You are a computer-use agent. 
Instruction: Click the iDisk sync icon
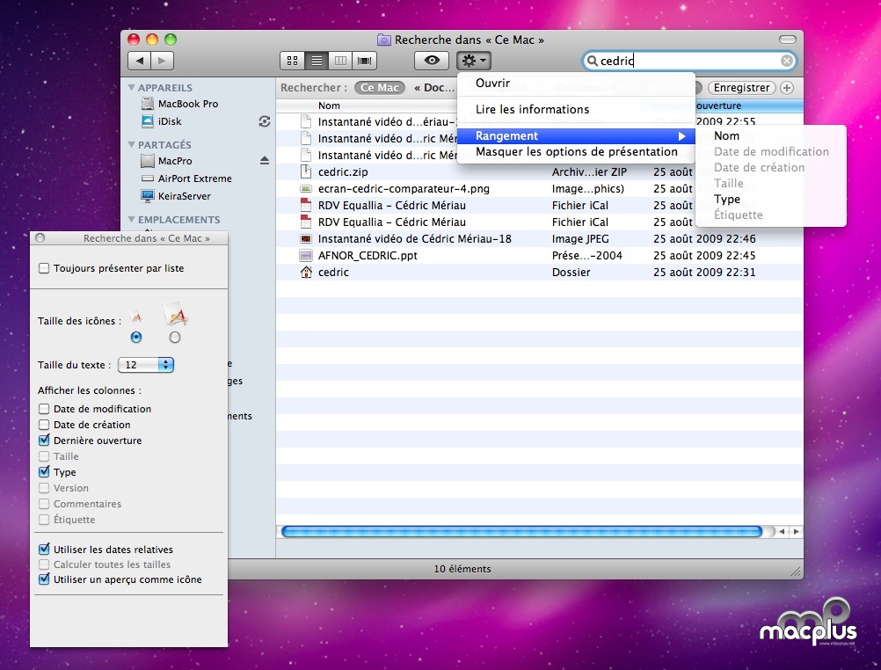pyautogui.click(x=265, y=121)
